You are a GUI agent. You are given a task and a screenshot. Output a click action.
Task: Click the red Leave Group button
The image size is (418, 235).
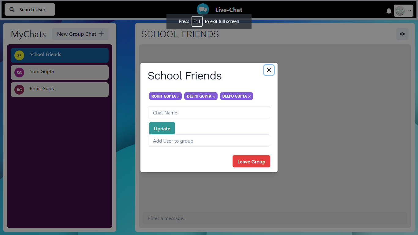[251, 161]
